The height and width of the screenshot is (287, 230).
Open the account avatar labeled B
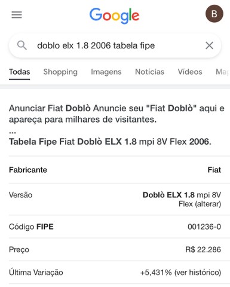pyautogui.click(x=214, y=14)
